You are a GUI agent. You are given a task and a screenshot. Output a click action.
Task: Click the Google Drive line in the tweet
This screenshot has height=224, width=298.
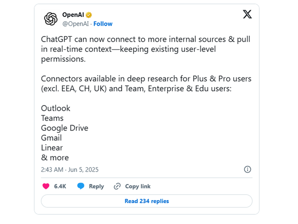coord(64,128)
